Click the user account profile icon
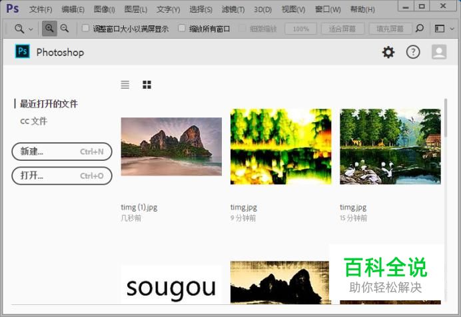 (439, 52)
